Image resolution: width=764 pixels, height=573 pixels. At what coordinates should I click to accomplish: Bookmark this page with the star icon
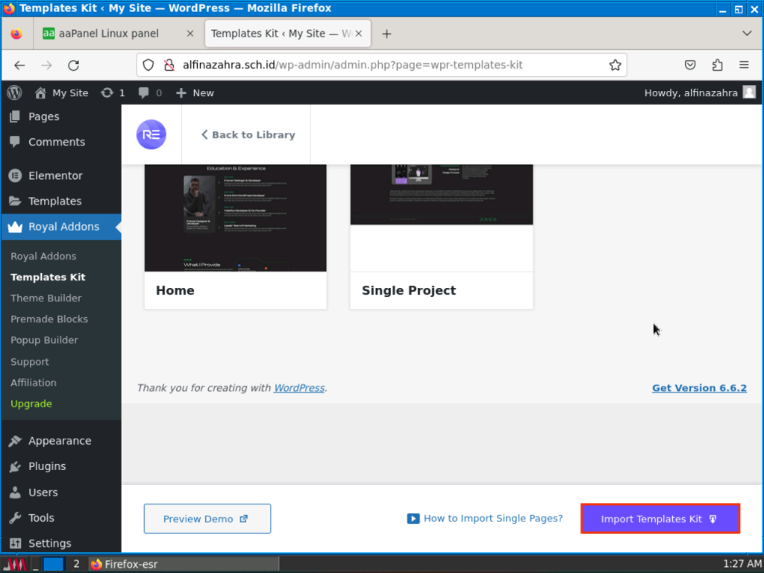[x=615, y=65]
